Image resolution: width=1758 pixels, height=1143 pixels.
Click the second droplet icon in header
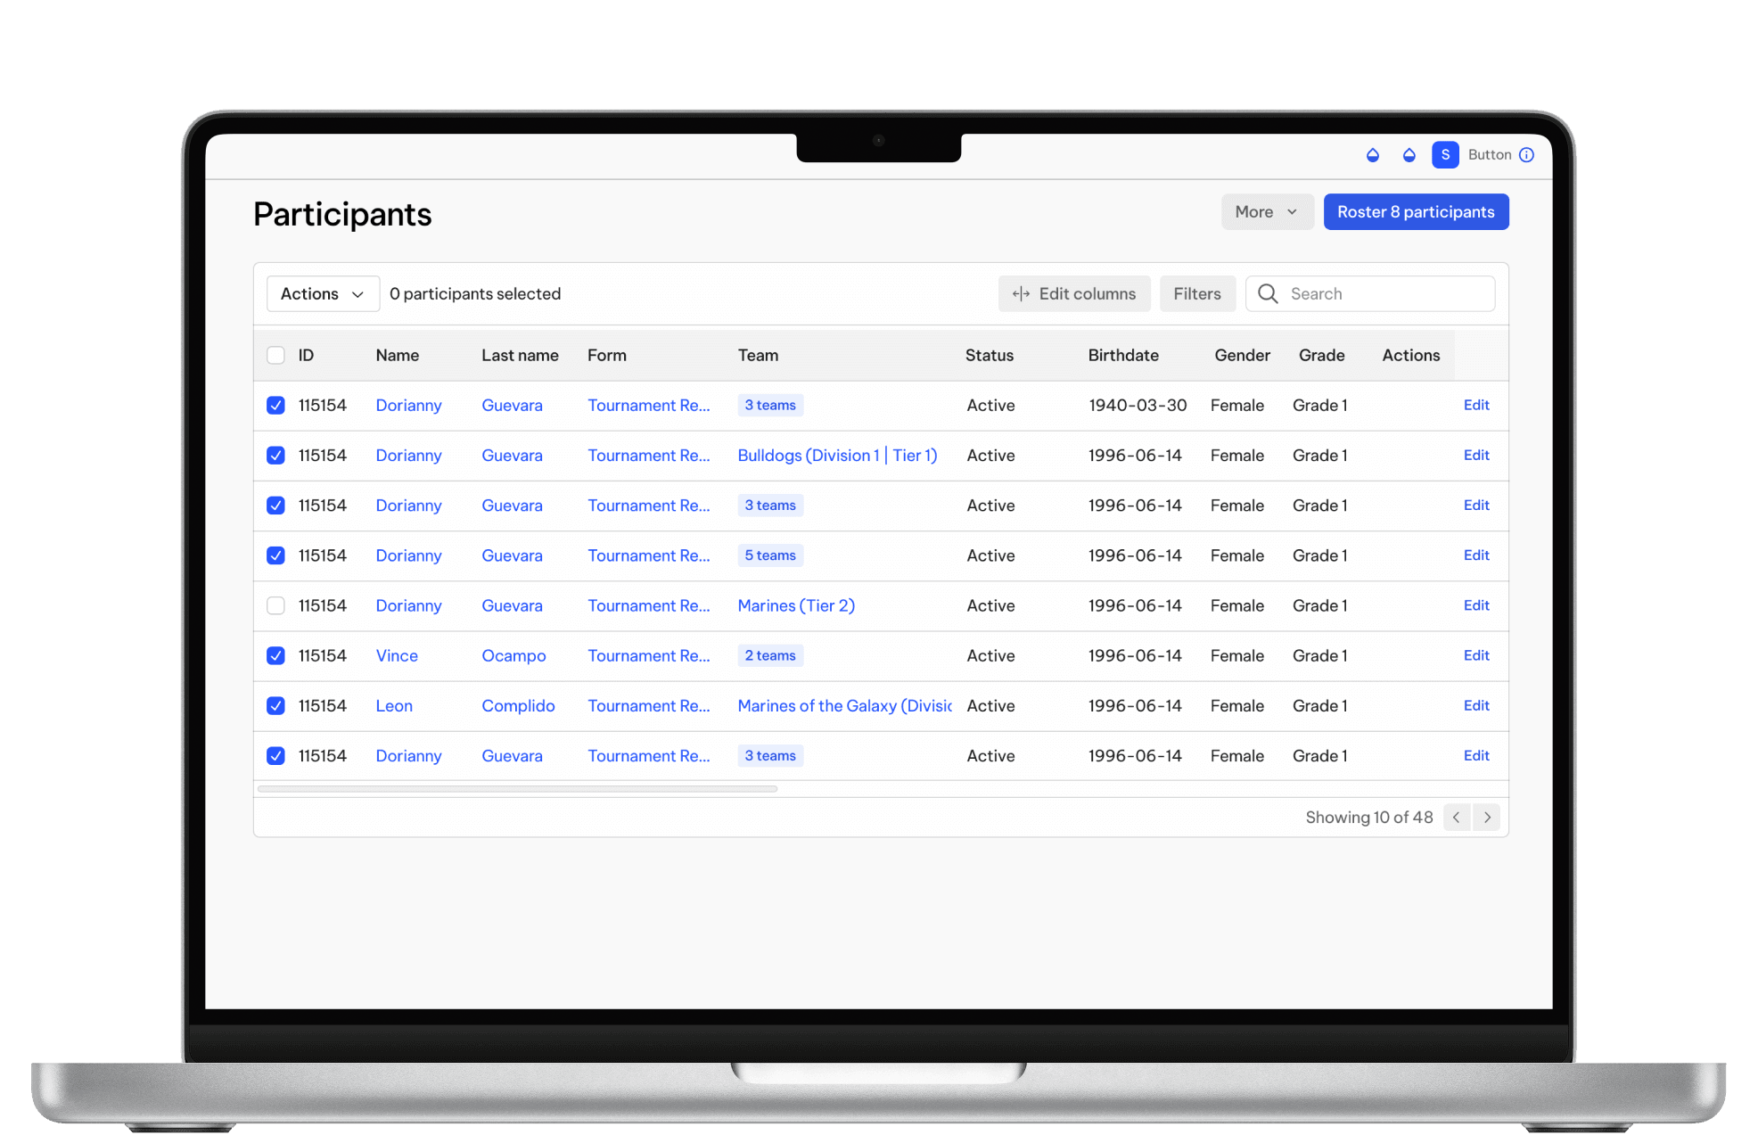pos(1409,155)
